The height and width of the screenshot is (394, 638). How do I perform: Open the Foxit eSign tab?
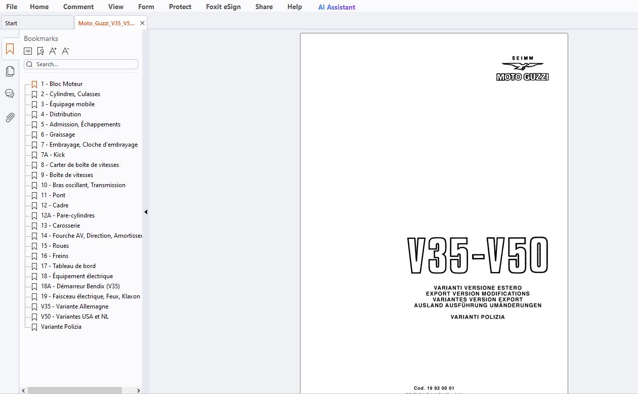click(x=223, y=7)
